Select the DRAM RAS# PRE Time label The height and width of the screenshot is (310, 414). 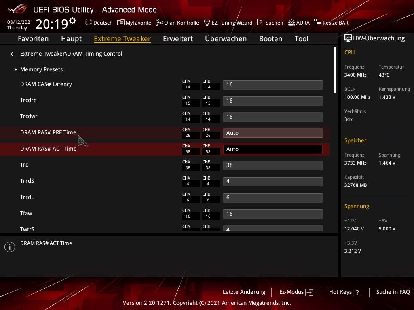(48, 132)
